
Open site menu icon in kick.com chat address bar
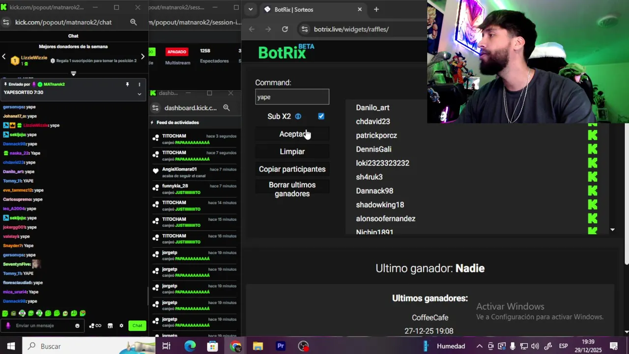point(6,22)
